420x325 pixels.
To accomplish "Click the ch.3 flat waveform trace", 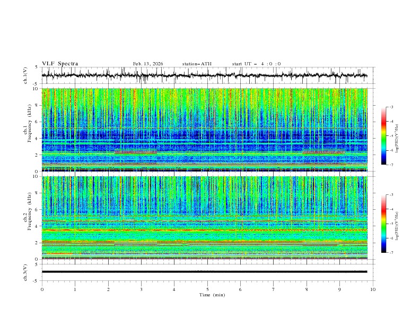I will 207,271.
